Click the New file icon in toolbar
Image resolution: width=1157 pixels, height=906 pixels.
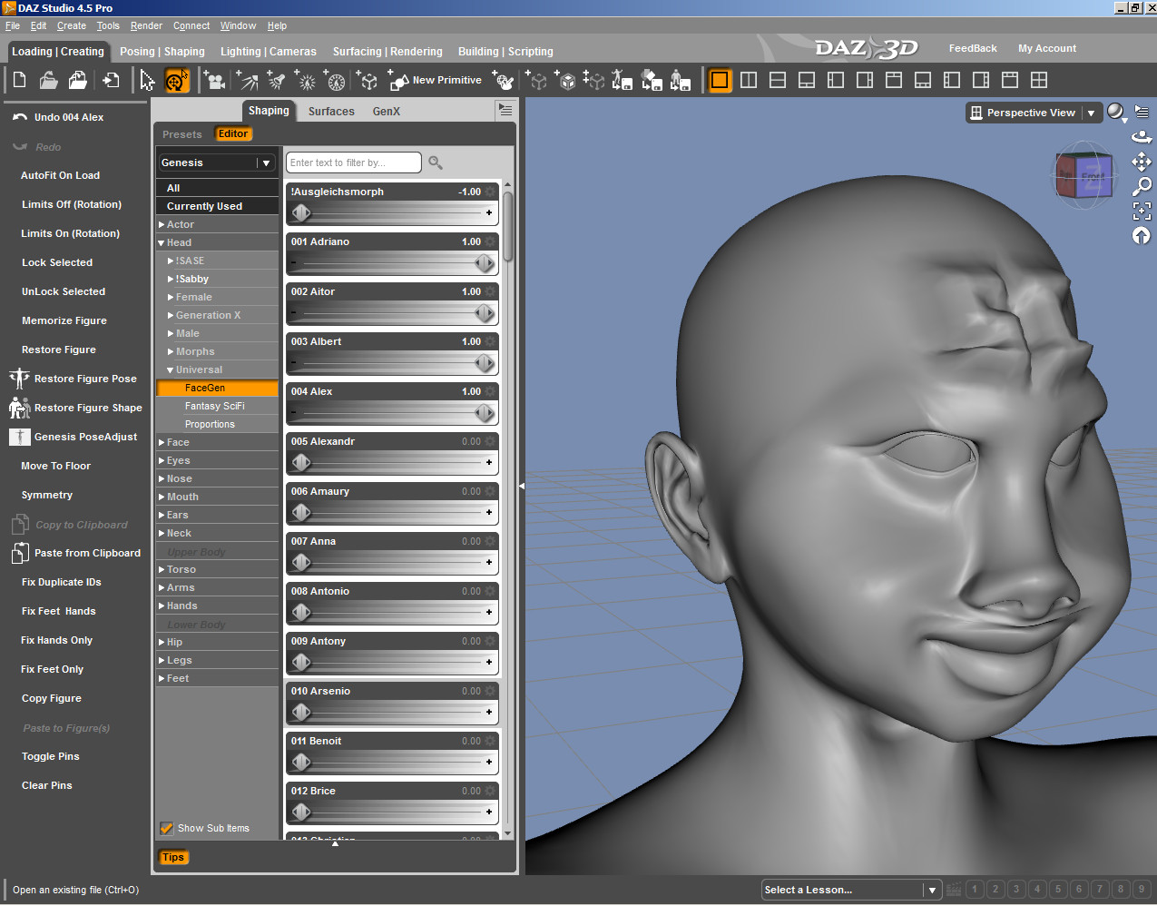19,81
